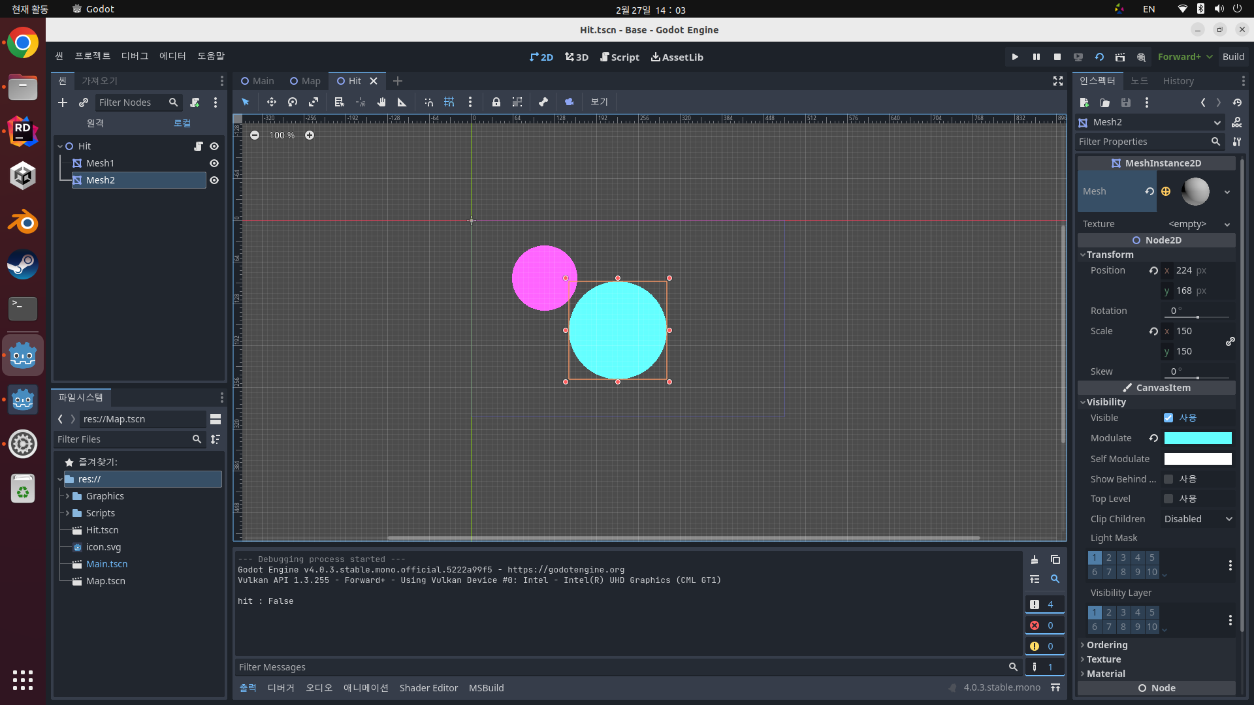Toggle visibility of Mesh1 node

click(x=214, y=163)
